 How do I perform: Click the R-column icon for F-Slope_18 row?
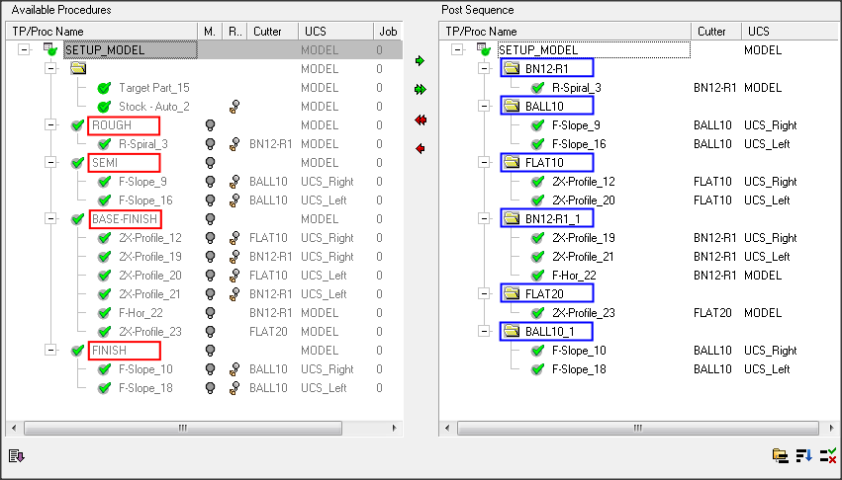pyautogui.click(x=234, y=388)
